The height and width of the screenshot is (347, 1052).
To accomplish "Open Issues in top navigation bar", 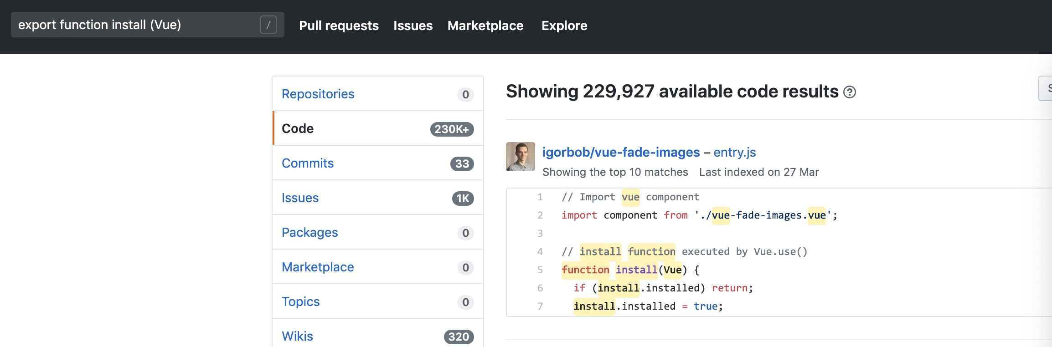I will pyautogui.click(x=413, y=26).
